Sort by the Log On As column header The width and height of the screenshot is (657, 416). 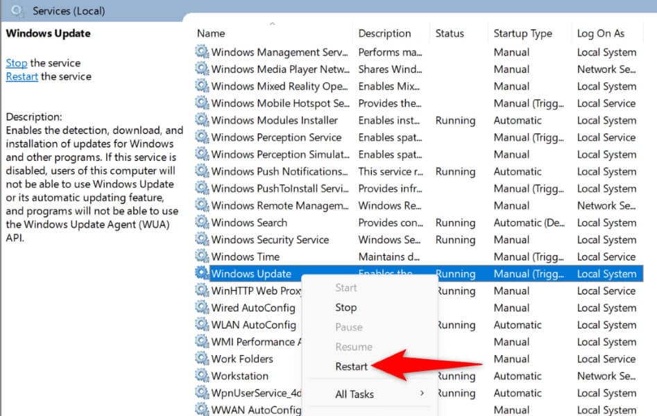coord(600,33)
